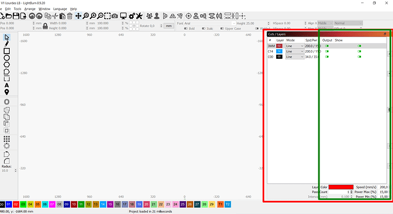Viewport: 393px width, 214px height.
Task: Toggle Output switch for 3MM layer
Action: [327, 46]
